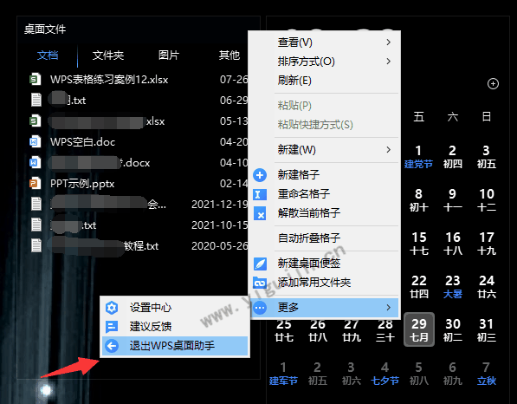Expand the 排序方式(O) submenu arrow
Image resolution: width=517 pixels, height=404 pixels.
(389, 62)
